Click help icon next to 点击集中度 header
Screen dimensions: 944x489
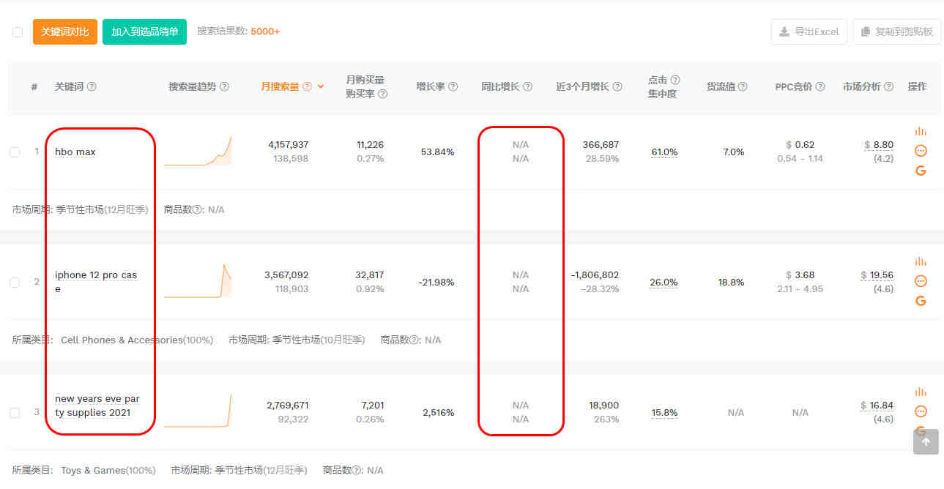click(x=675, y=79)
